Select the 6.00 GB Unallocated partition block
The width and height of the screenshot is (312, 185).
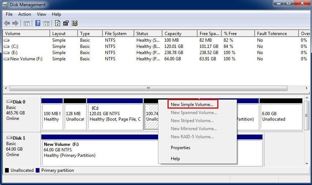(281, 114)
